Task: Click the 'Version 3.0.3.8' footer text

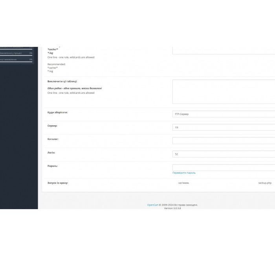Action: pos(172,208)
